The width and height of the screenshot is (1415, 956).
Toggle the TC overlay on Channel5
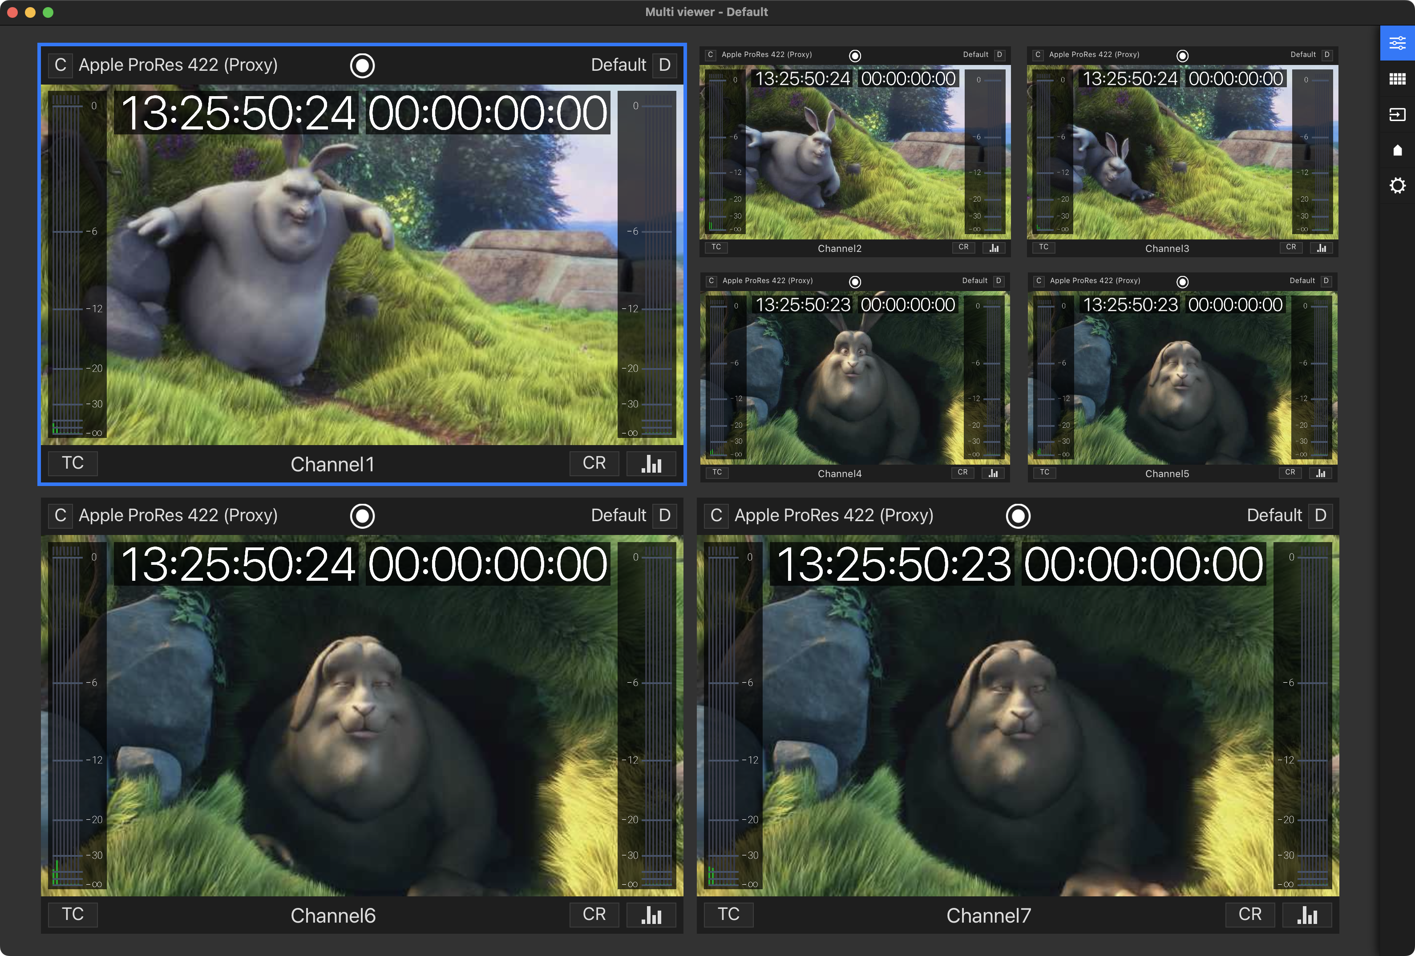point(1044,473)
